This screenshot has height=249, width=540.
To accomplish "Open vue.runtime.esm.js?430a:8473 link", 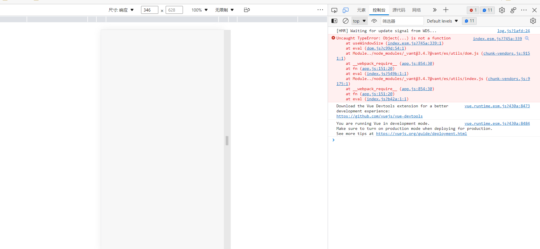I will [497, 106].
